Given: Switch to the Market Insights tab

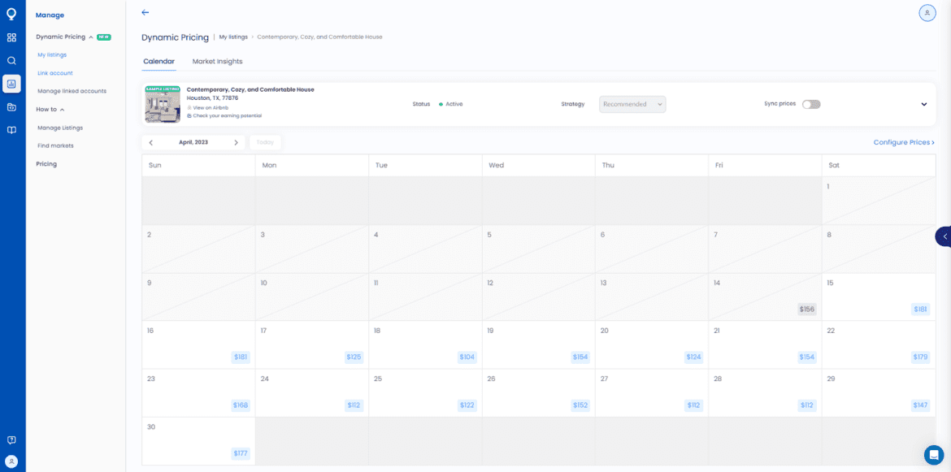Looking at the screenshot, I should point(217,62).
